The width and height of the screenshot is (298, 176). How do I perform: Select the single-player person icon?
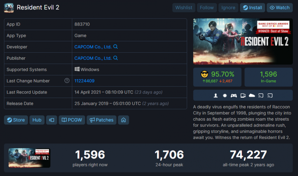pyautogui.click(x=216, y=95)
